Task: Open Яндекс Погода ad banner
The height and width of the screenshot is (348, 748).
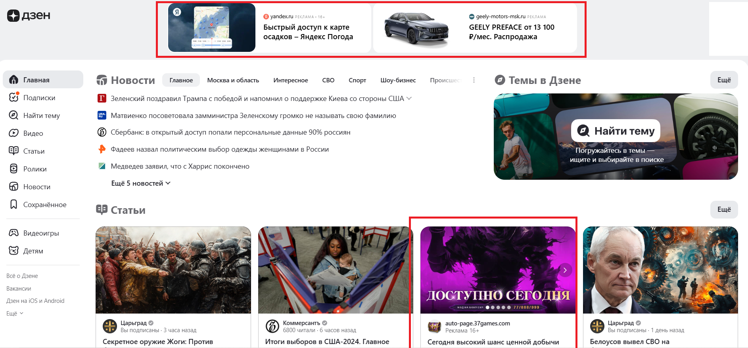Action: coord(269,28)
